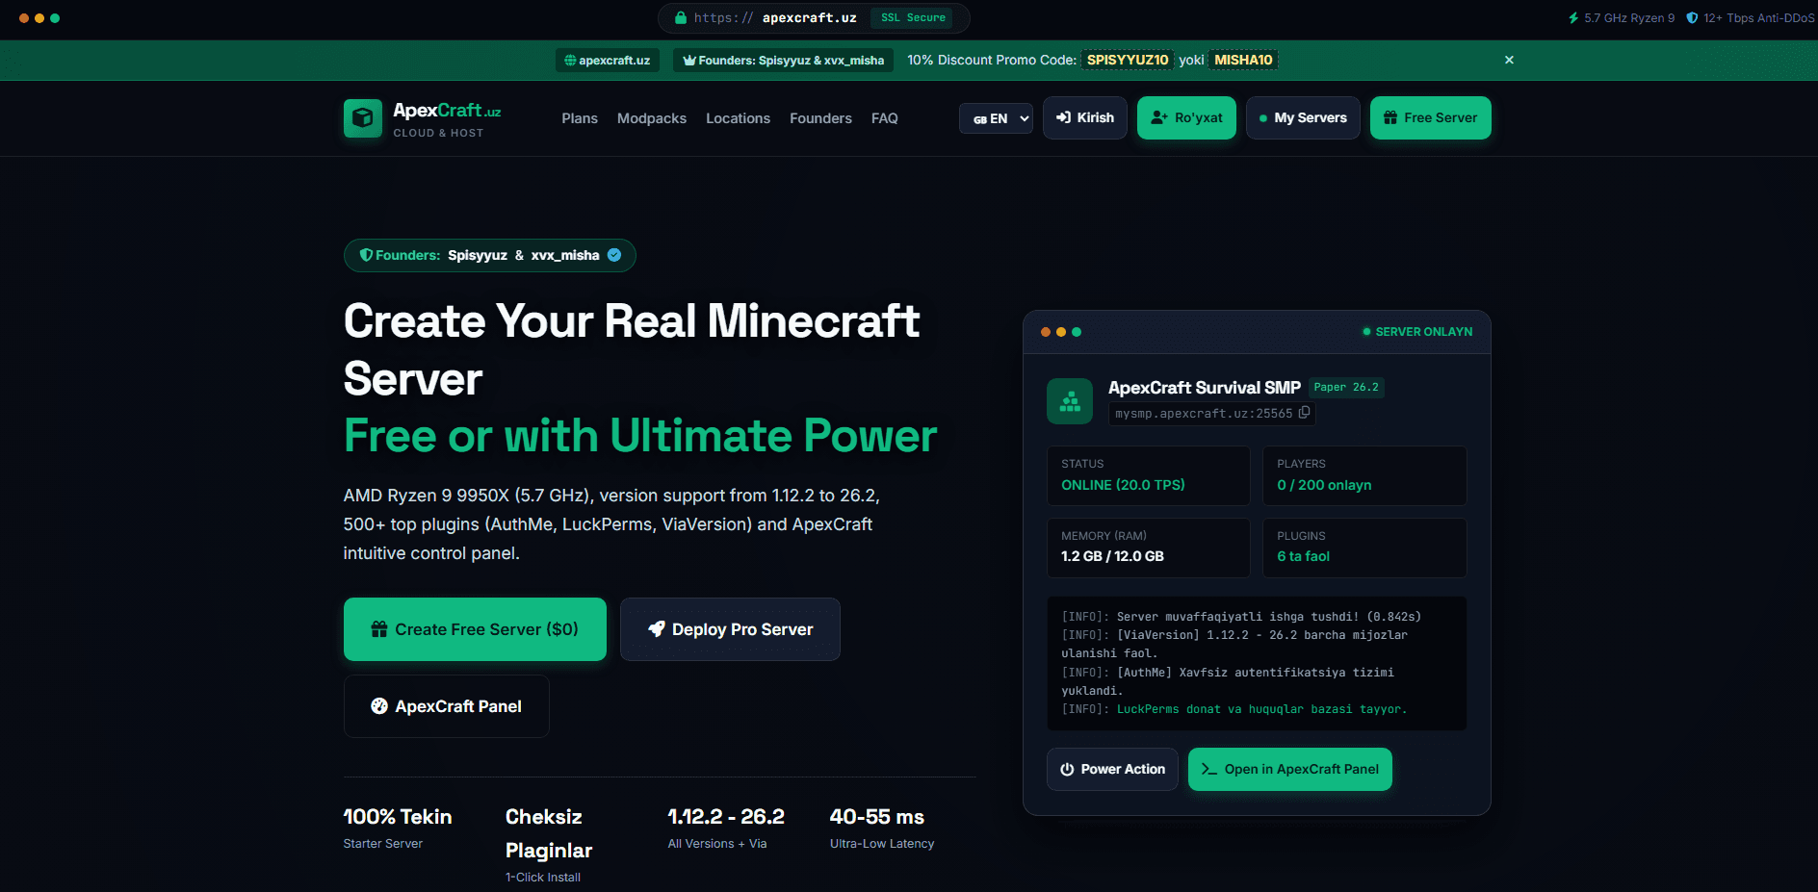
Task: Click the Ro'yxat register button
Action: [1186, 117]
